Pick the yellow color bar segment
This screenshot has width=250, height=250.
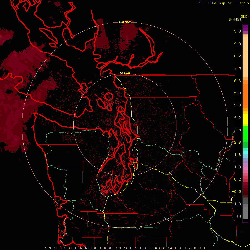click(245, 119)
